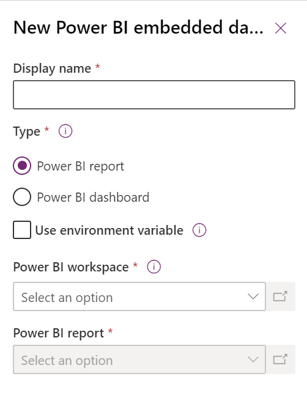Close the New Power BI embedded dashboard panel
Screen dimensions: 307x401
pos(281,28)
